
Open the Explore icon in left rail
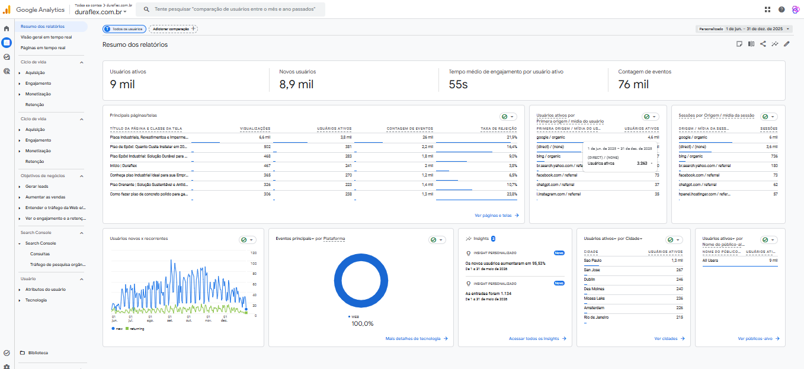tap(7, 57)
